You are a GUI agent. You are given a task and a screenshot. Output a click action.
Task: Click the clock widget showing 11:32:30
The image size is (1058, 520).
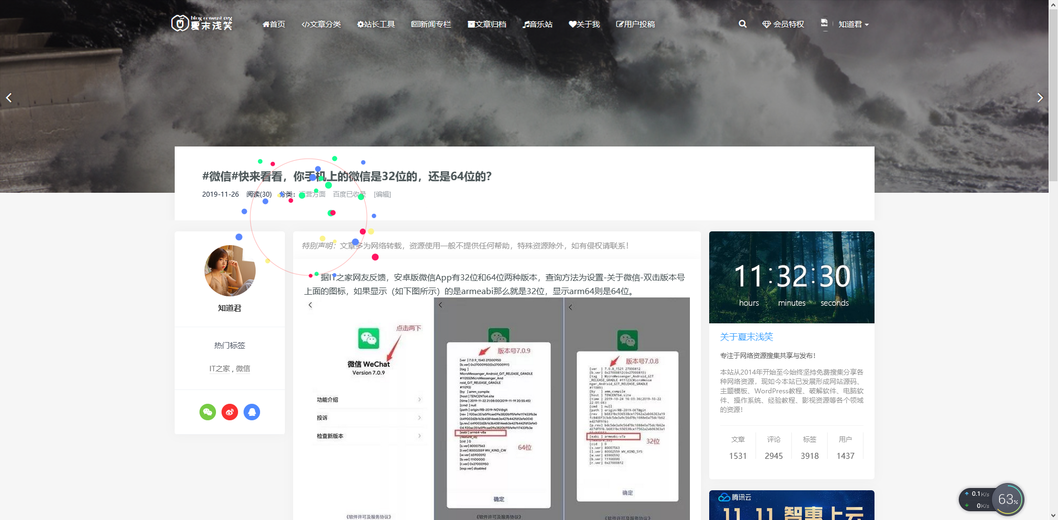pyautogui.click(x=792, y=277)
